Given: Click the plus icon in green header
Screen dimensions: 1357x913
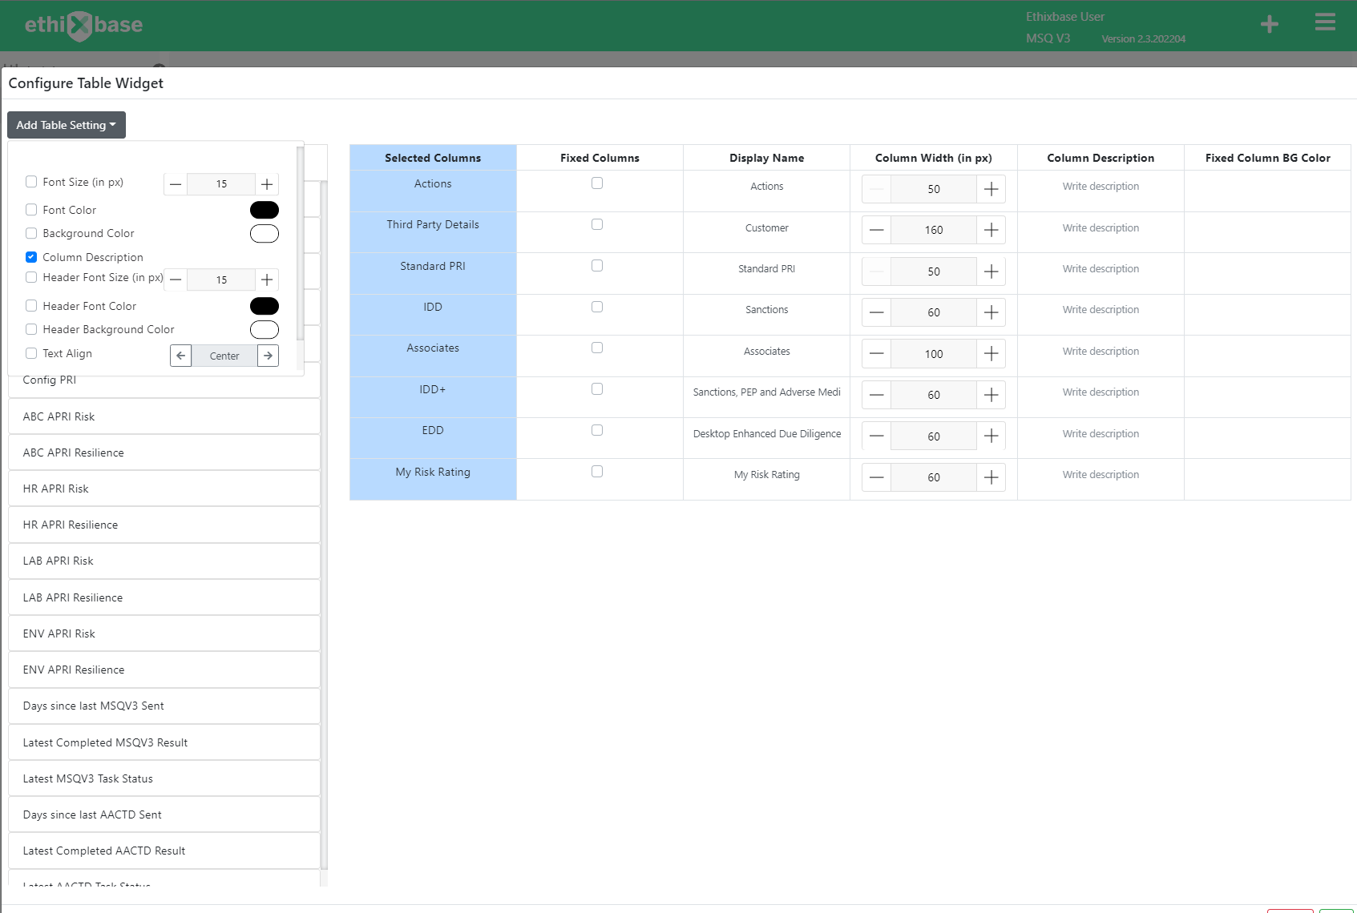Looking at the screenshot, I should click(x=1269, y=24).
